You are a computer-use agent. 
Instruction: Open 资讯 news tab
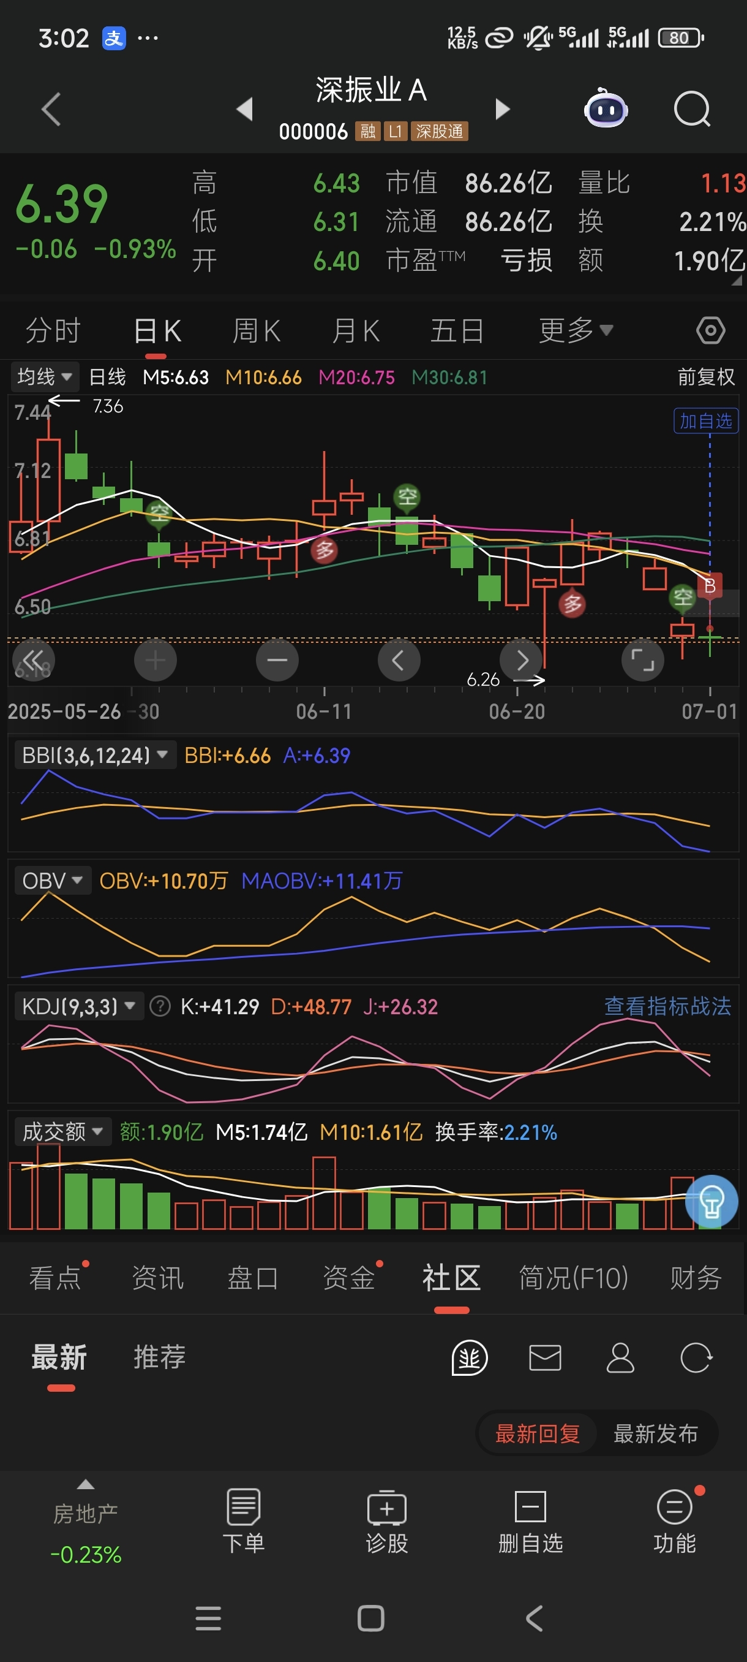158,1278
